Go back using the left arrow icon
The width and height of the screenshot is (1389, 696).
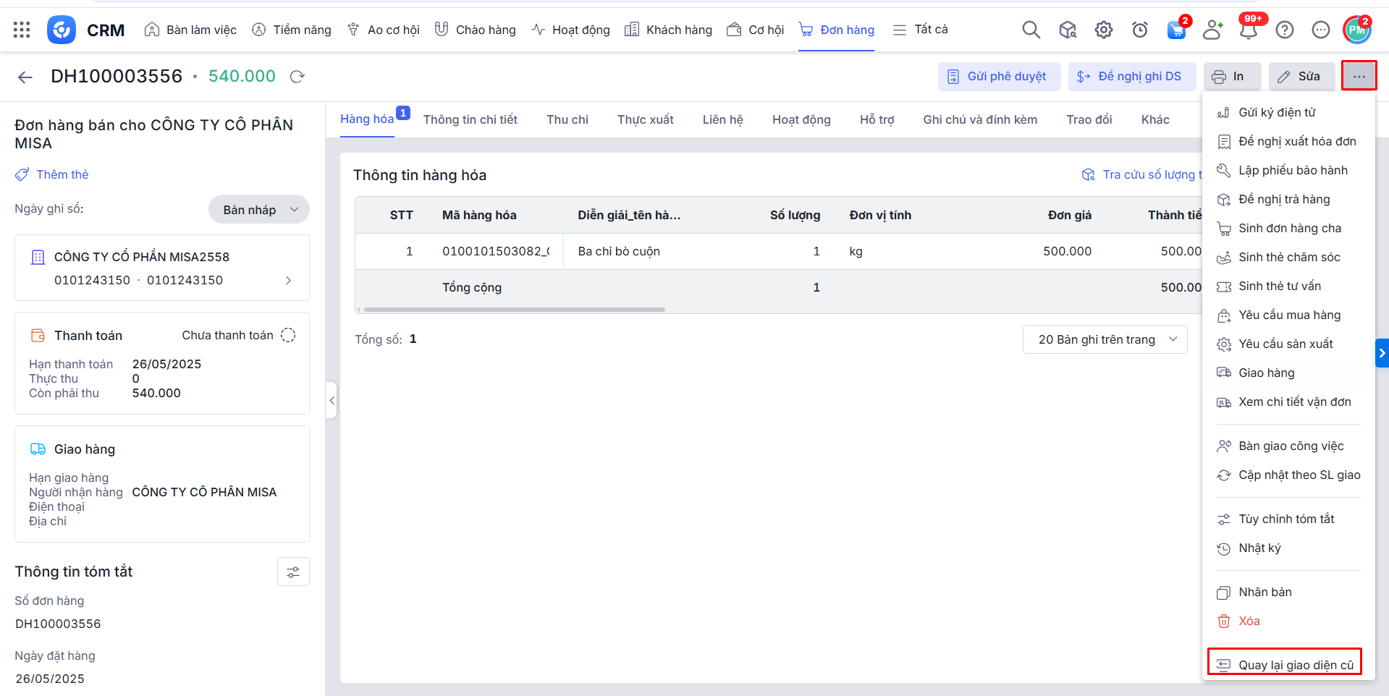point(25,77)
